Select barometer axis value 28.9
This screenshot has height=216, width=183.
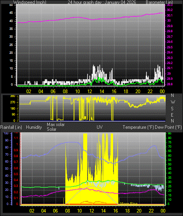click(170, 79)
